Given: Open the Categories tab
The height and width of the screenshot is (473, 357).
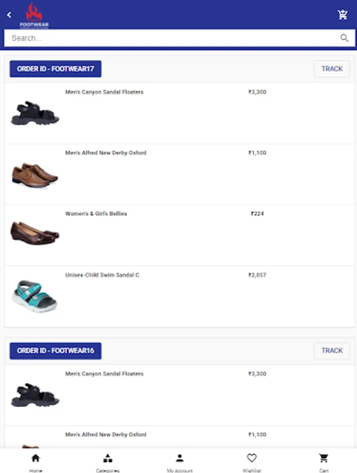Looking at the screenshot, I should click(108, 461).
